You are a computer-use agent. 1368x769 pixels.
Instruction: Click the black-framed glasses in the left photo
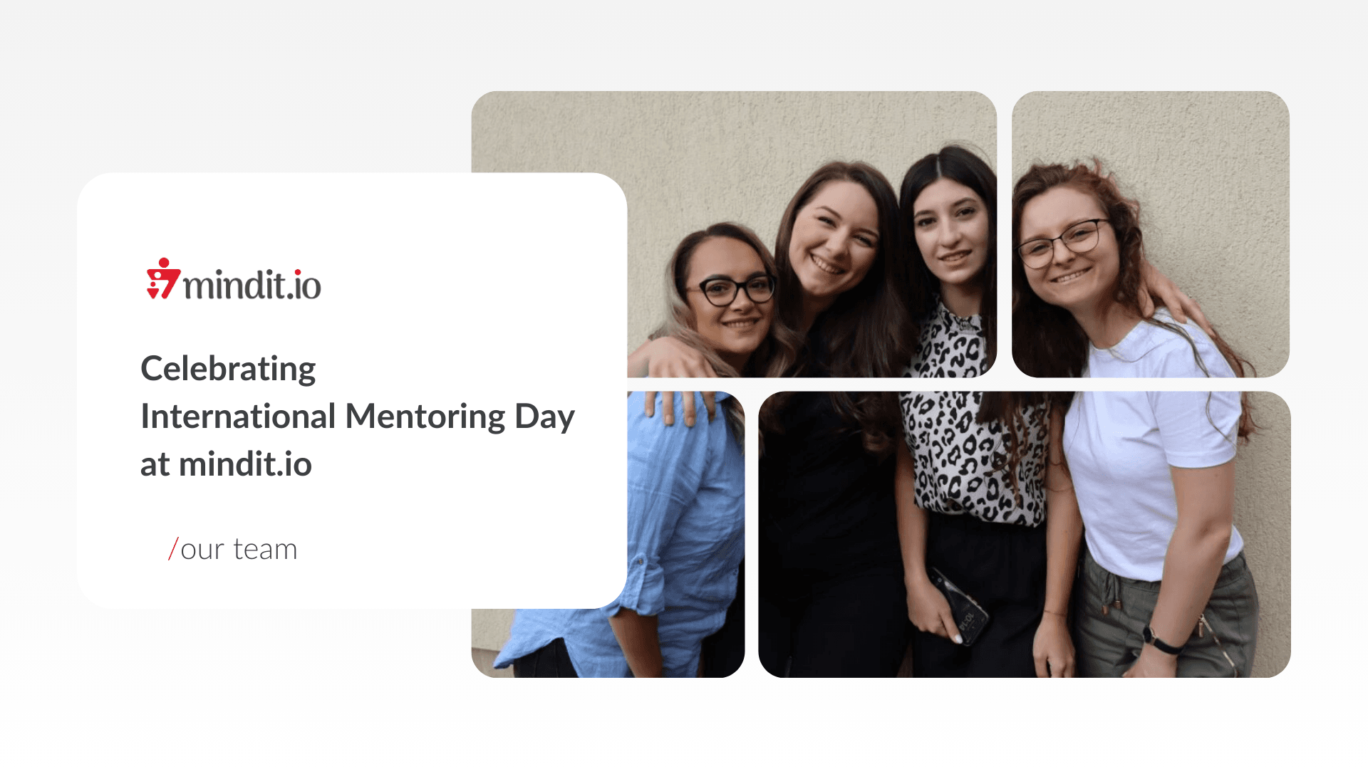point(730,291)
